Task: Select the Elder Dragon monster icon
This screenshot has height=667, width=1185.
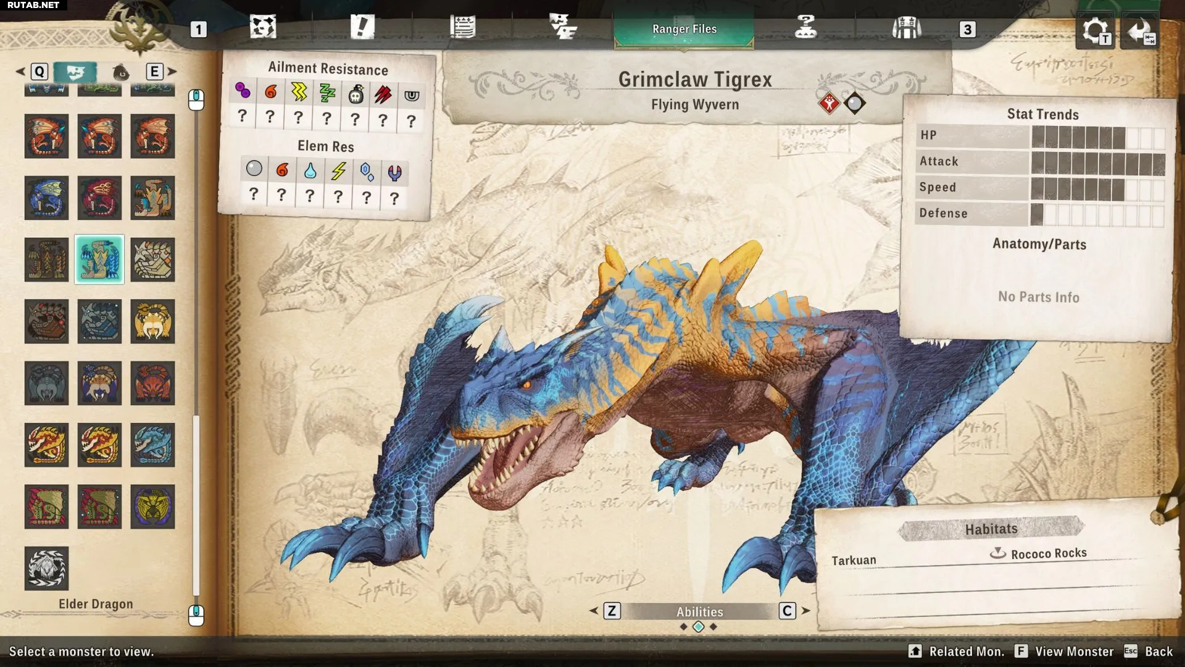Action: pyautogui.click(x=46, y=568)
